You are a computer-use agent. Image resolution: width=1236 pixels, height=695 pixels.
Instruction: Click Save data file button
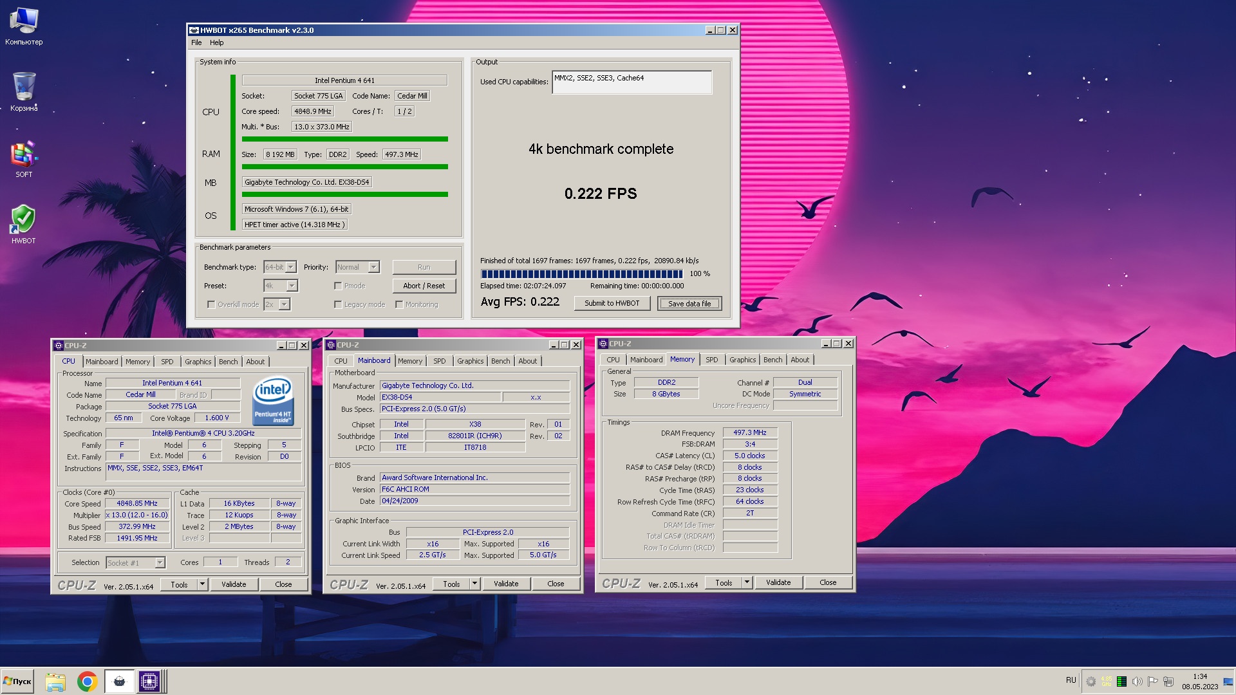689,303
